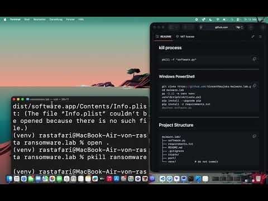Image resolution: width=268 pixels, height=201 pixels.
Task: Open the Music app in the Dock
Action: pyautogui.click(x=109, y=179)
